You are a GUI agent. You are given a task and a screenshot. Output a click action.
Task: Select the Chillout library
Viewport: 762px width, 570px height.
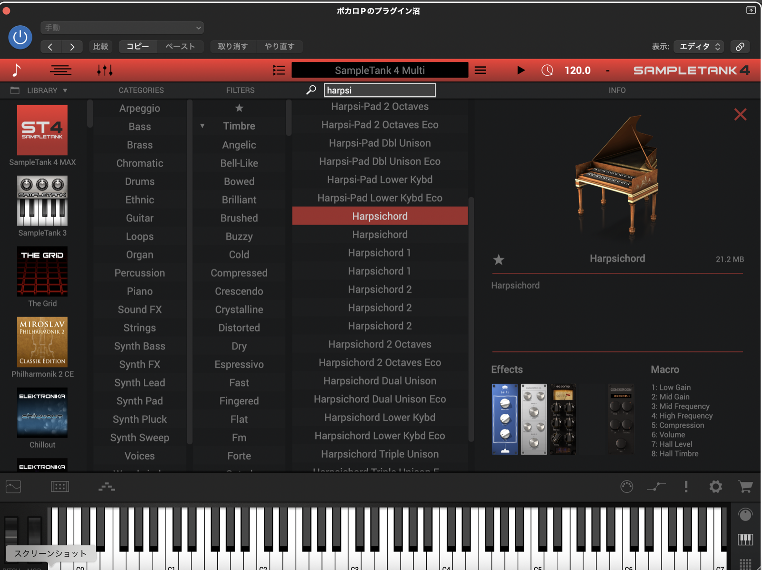point(42,418)
